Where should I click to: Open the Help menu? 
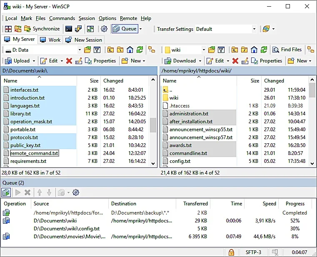tap(146, 18)
